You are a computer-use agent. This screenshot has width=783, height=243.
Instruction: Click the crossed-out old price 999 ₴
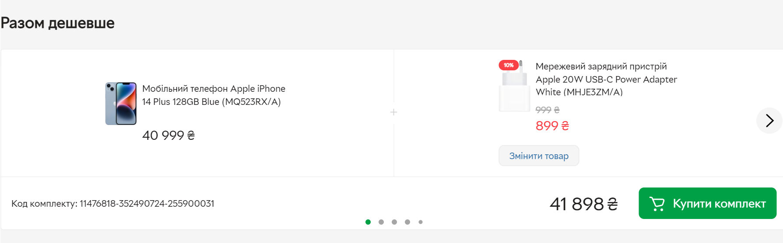pos(547,110)
